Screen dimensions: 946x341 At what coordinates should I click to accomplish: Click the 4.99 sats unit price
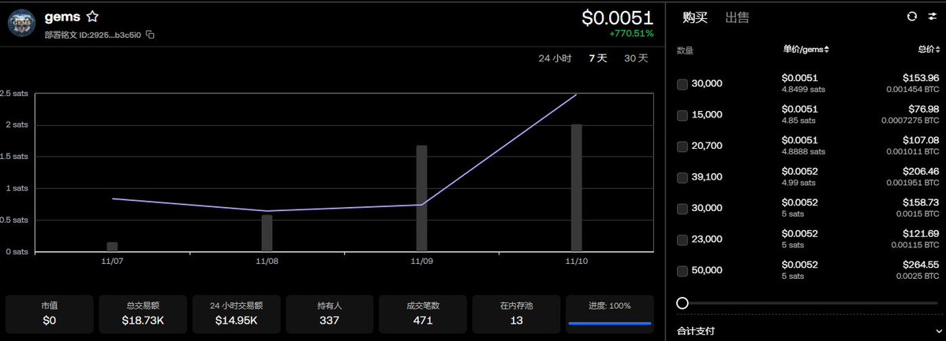tap(798, 183)
